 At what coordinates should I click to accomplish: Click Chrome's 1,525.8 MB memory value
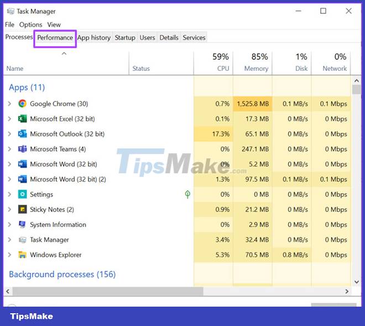253,104
